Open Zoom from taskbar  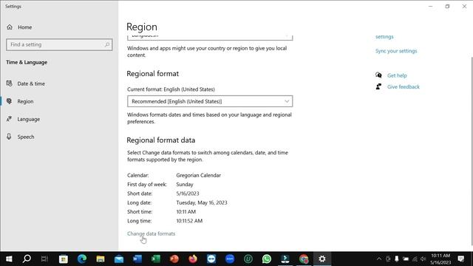click(x=230, y=259)
